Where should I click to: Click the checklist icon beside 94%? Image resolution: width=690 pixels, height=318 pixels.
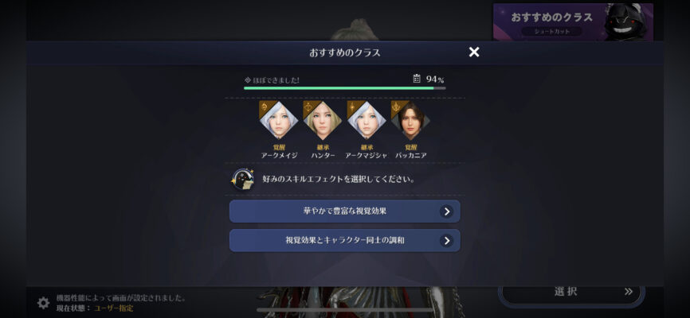click(417, 79)
